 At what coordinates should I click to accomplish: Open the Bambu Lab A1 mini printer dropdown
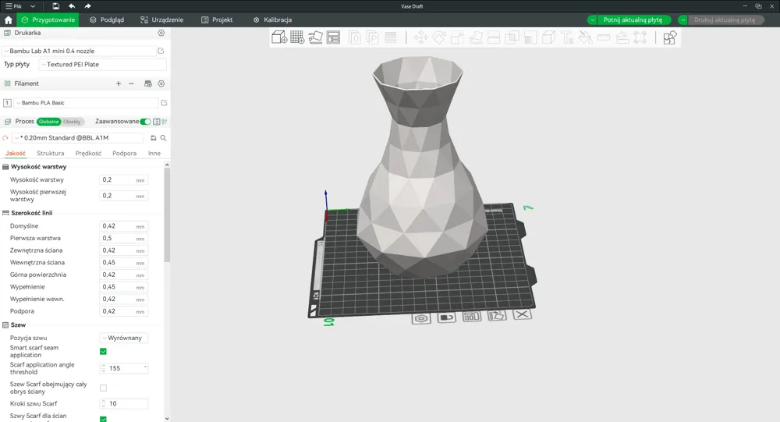79,51
